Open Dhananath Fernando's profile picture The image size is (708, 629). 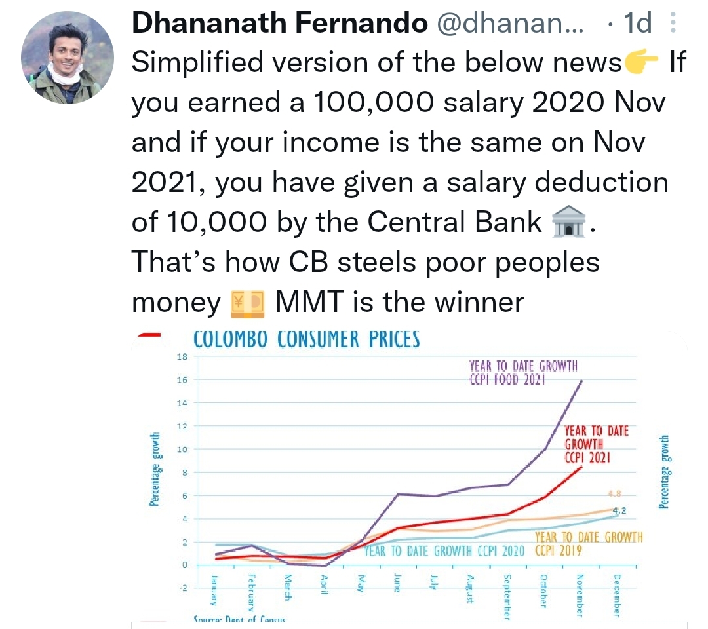[x=68, y=58]
